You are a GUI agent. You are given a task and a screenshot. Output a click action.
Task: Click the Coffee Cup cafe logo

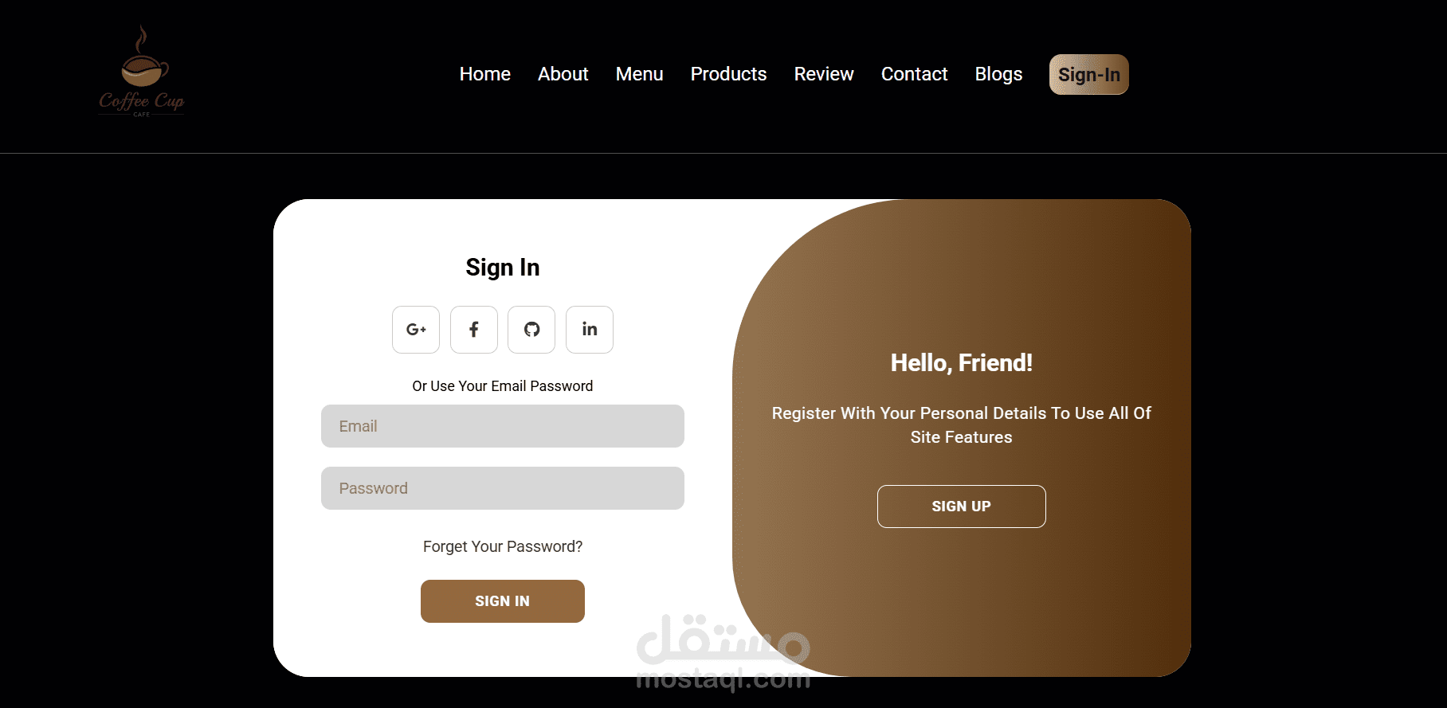[x=142, y=71]
